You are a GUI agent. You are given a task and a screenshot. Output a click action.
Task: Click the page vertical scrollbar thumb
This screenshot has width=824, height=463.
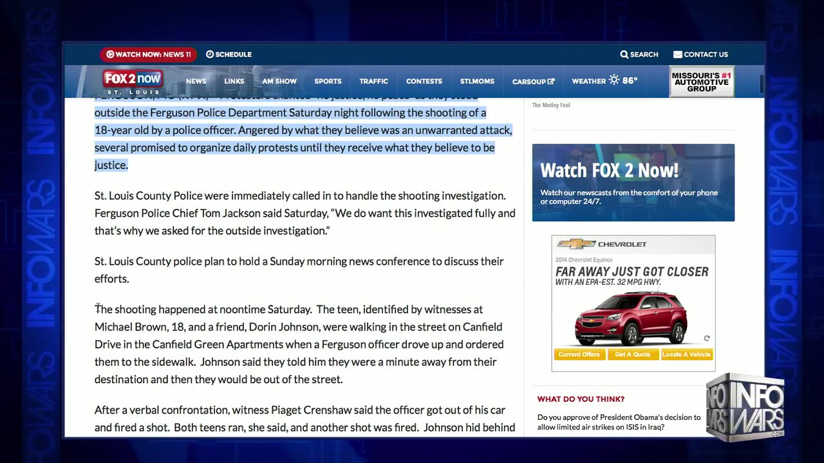762,84
